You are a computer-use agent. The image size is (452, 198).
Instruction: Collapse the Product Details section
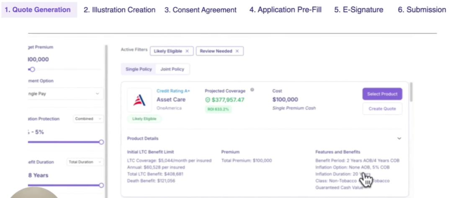[x=399, y=139]
